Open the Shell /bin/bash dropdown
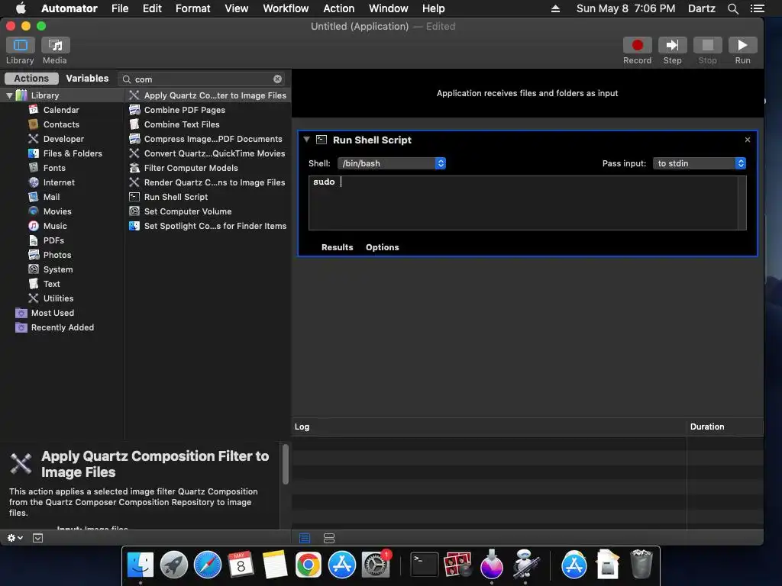 (392, 163)
